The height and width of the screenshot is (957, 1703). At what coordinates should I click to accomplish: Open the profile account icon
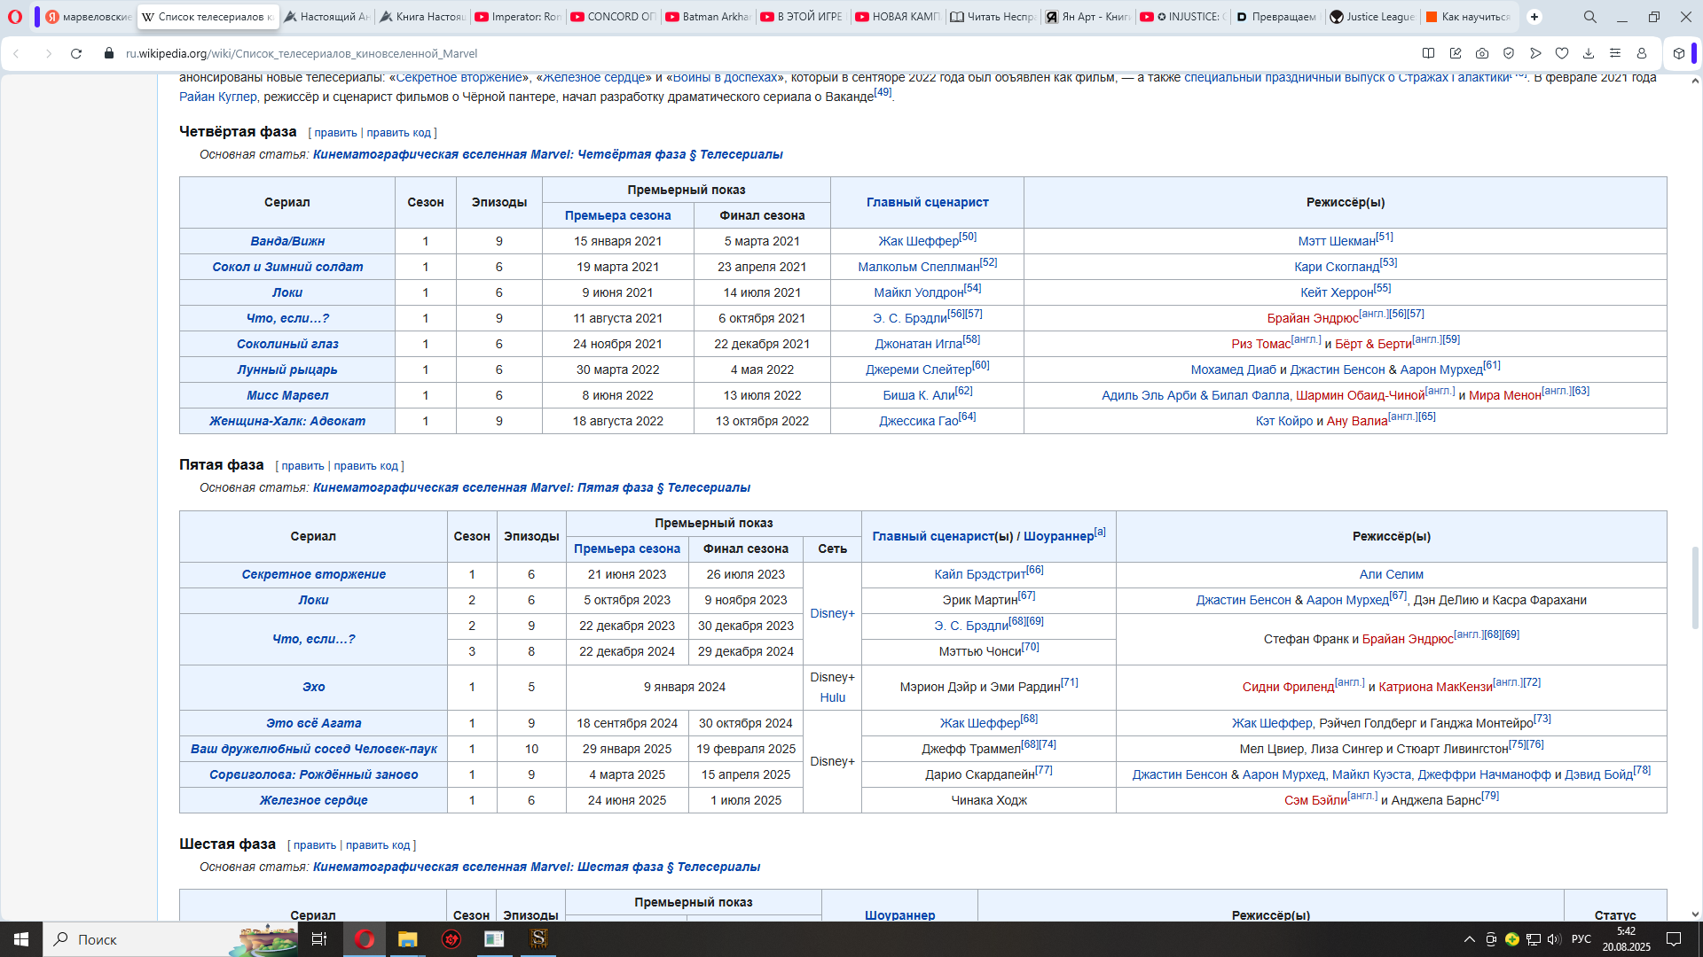pyautogui.click(x=1642, y=53)
